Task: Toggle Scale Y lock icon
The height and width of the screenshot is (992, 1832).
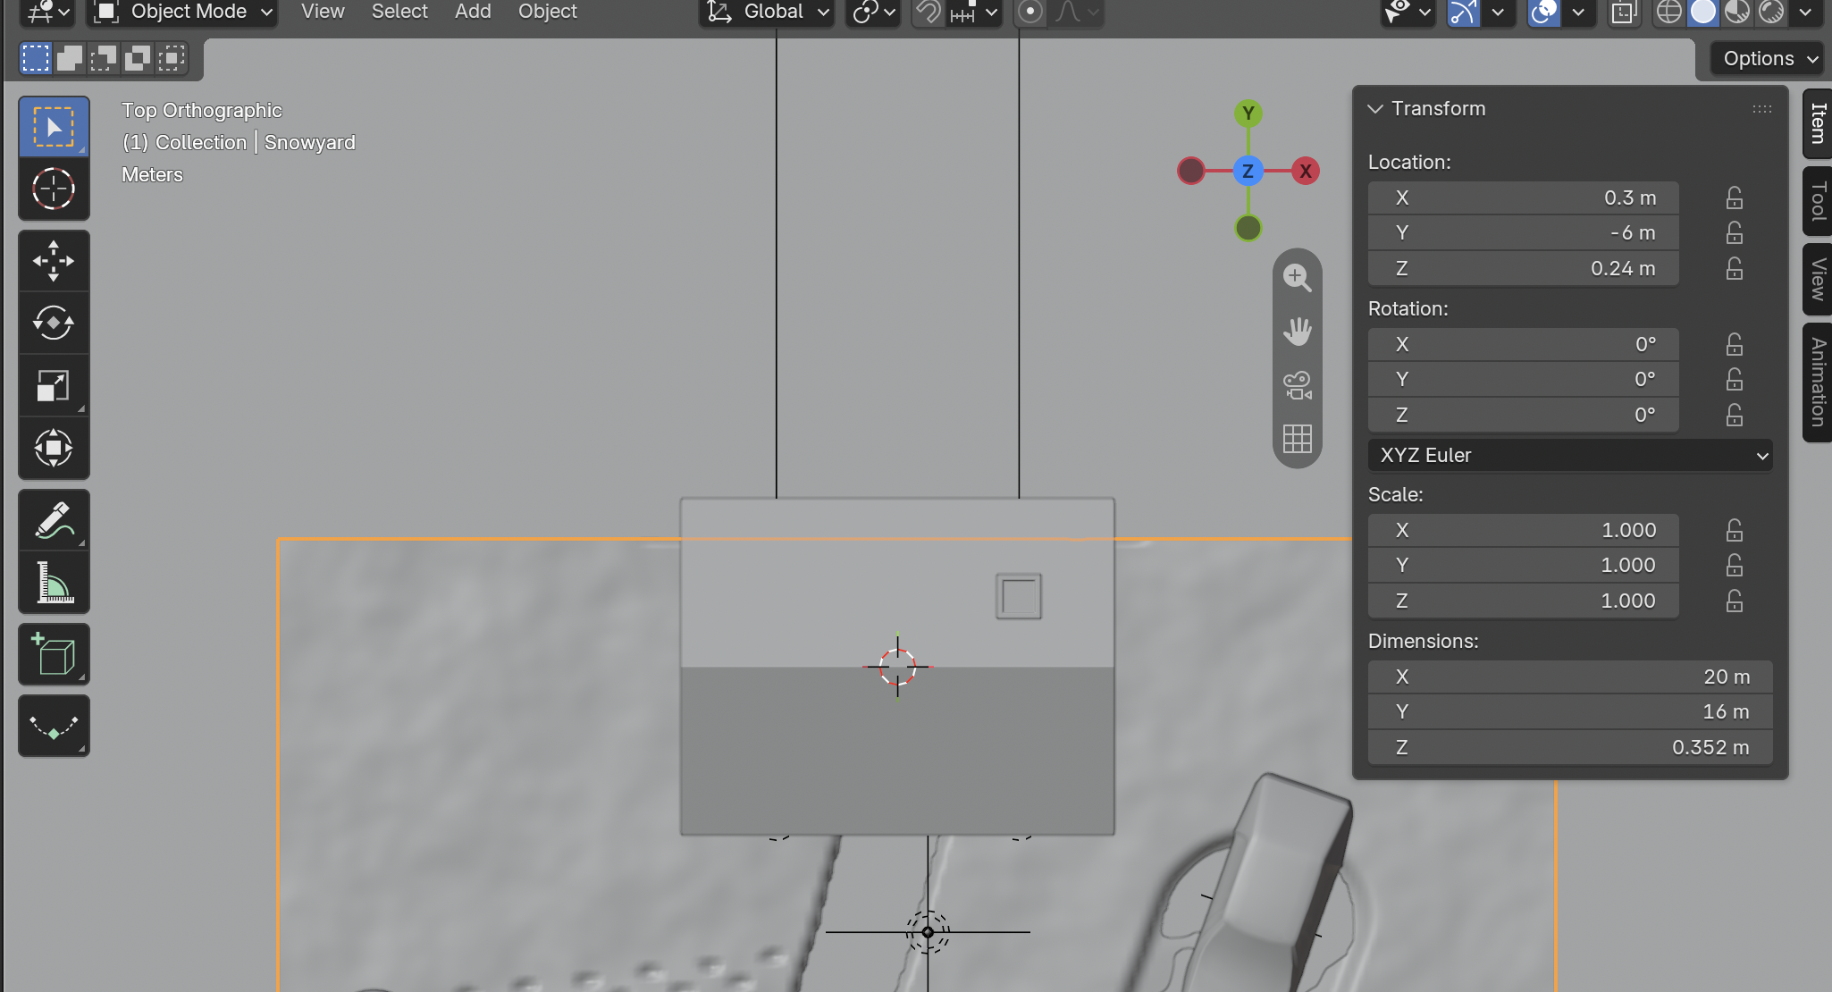Action: tap(1735, 565)
